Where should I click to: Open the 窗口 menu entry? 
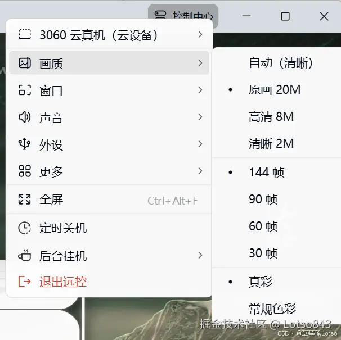(109, 90)
